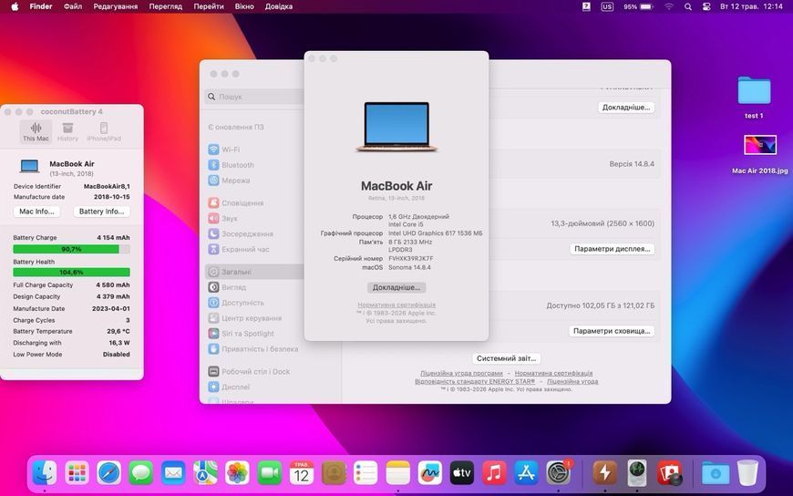The image size is (793, 496).
Task: Click the Wi-Fi icon in the menu bar
Action: click(669, 6)
